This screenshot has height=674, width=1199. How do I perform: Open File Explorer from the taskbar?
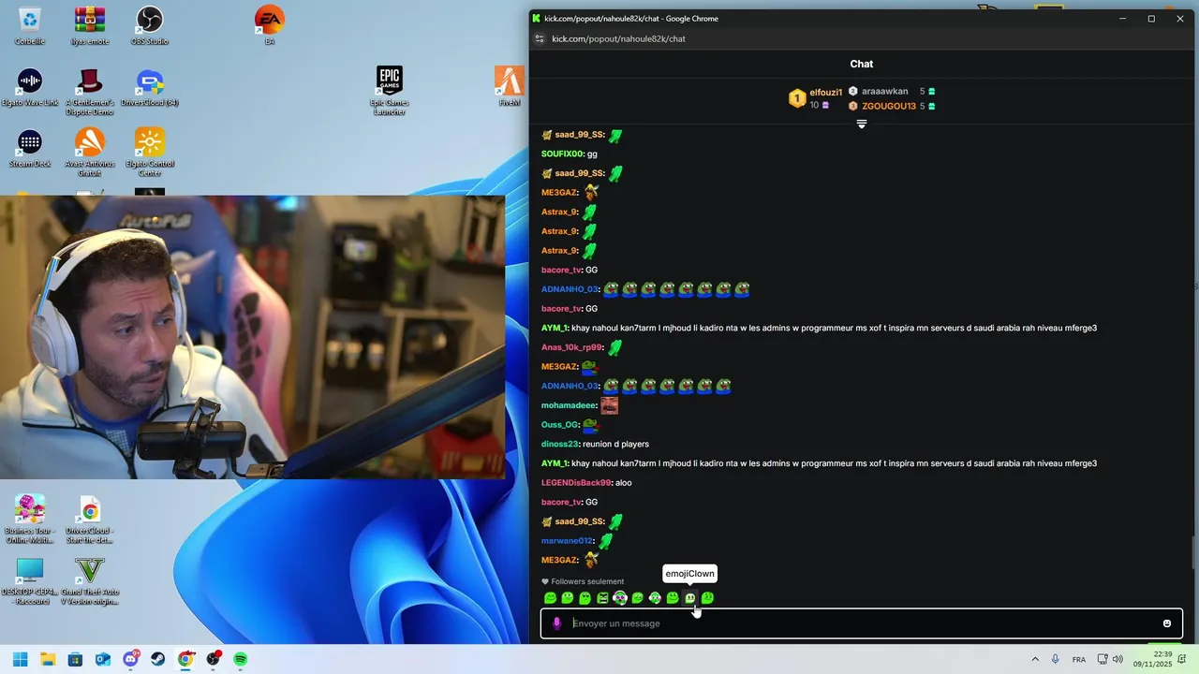coord(48,659)
